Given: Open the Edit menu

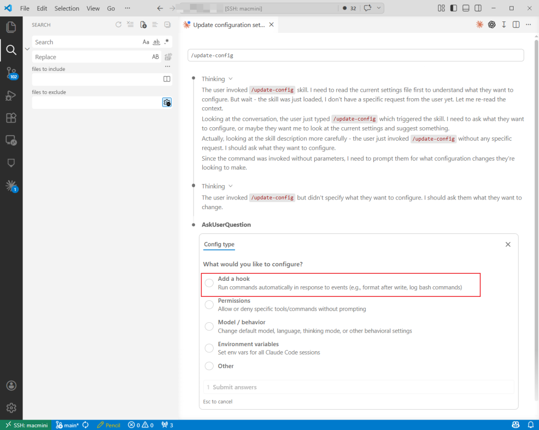Looking at the screenshot, I should (42, 8).
